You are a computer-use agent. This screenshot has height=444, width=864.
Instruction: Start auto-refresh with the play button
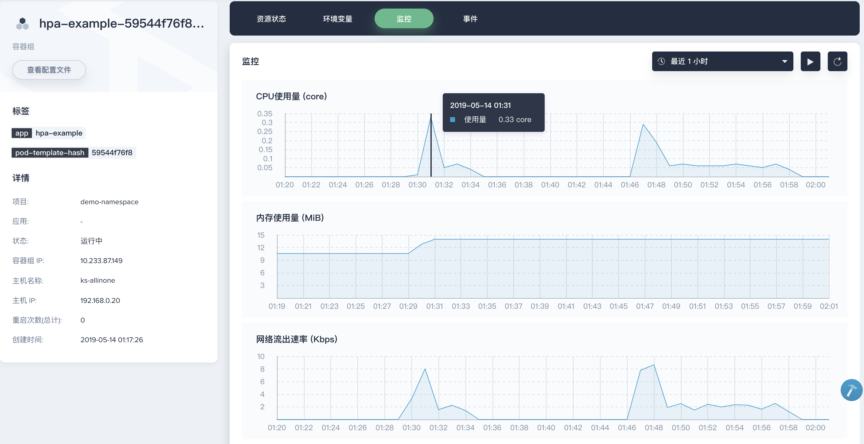point(810,62)
